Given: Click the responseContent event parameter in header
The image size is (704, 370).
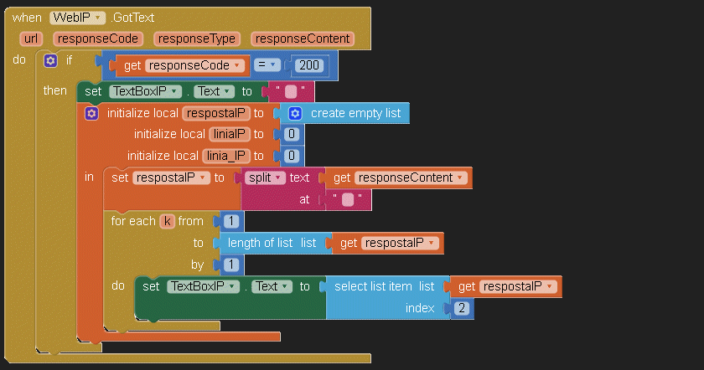Looking at the screenshot, I should 302,39.
